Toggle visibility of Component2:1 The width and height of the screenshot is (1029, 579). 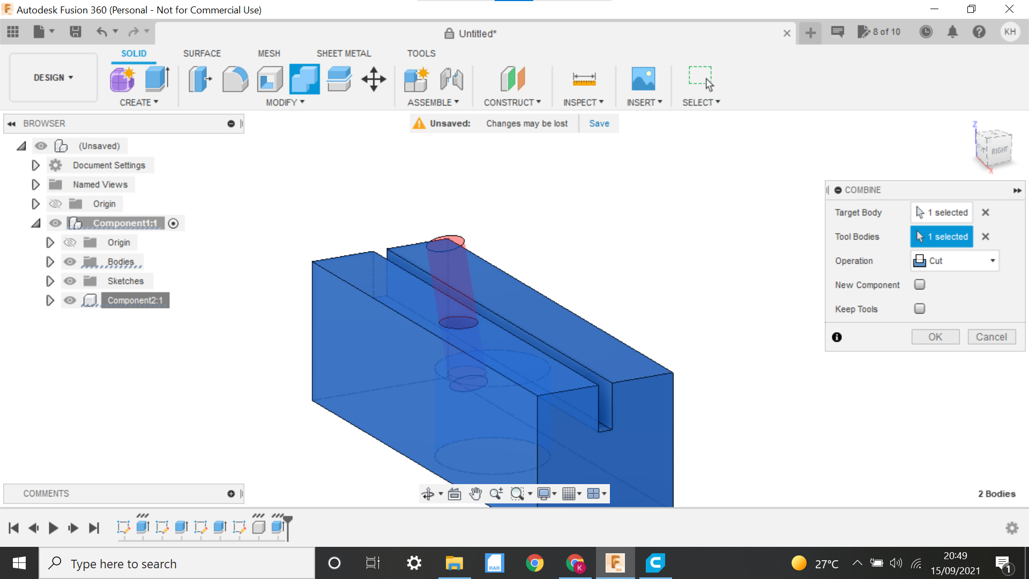coord(69,300)
